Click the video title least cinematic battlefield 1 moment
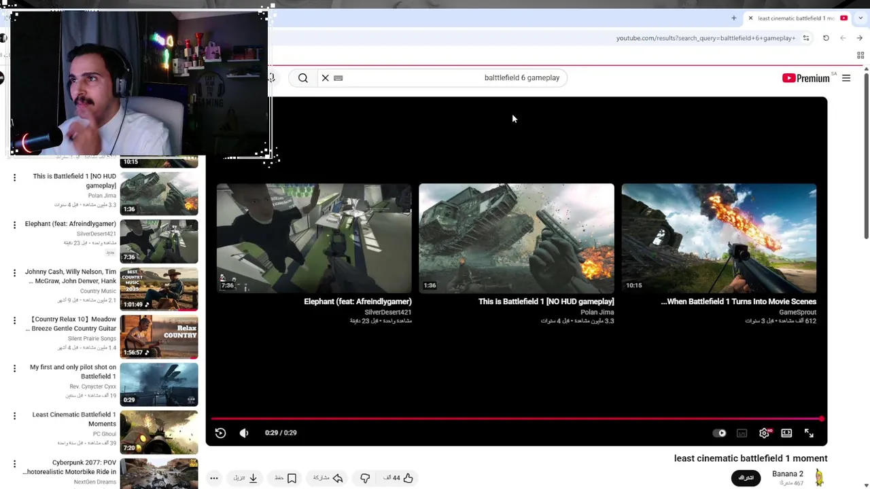Viewport: 870px width, 489px height. tap(750, 458)
